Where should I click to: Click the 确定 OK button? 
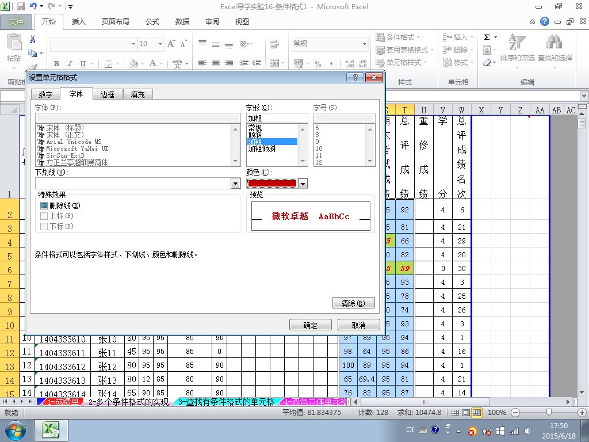311,325
